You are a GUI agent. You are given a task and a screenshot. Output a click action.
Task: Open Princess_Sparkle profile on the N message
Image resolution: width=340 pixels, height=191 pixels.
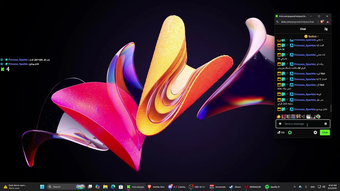(x=305, y=46)
